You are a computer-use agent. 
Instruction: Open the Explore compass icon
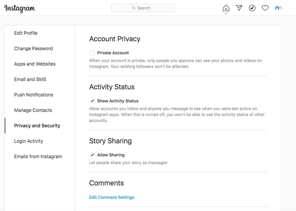252,8
